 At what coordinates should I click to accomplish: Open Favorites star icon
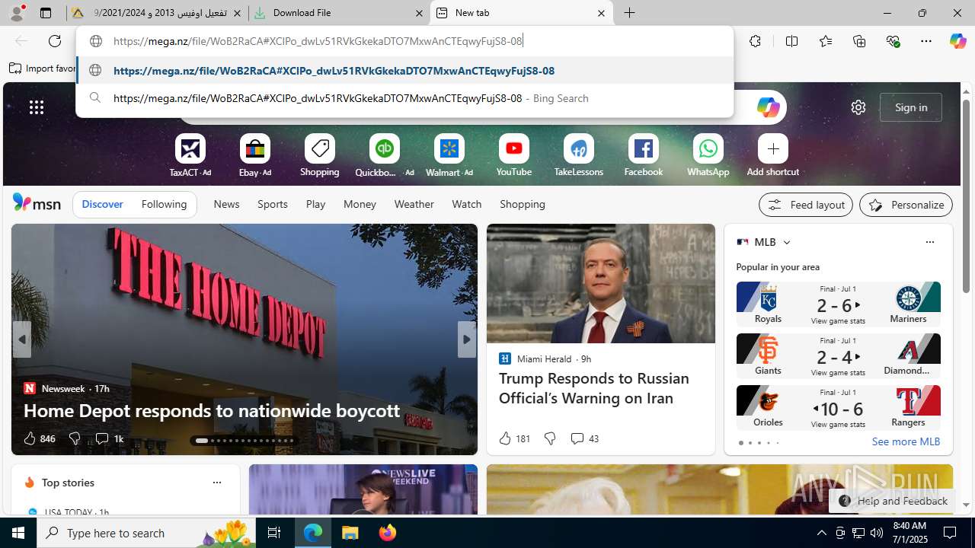[x=826, y=41]
